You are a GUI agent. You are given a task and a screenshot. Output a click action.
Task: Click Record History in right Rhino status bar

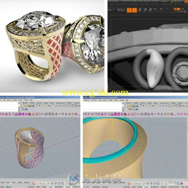(x=174, y=187)
